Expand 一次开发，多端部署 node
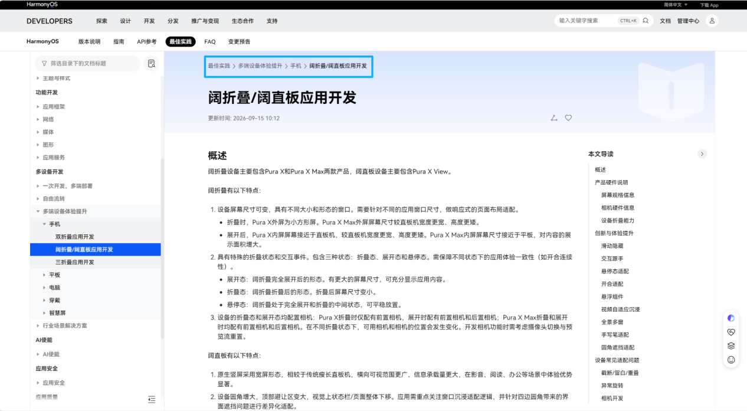Screen dimensions: 747x411 [38, 186]
